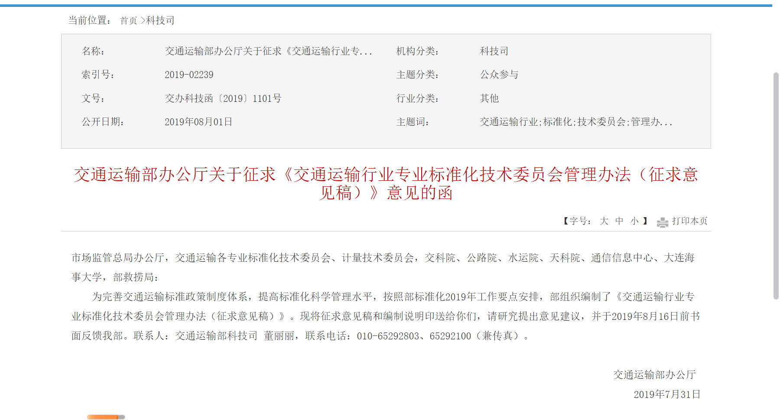The width and height of the screenshot is (780, 420).
Task: Click the printer icon beside 打印本页
Action: pos(662,222)
